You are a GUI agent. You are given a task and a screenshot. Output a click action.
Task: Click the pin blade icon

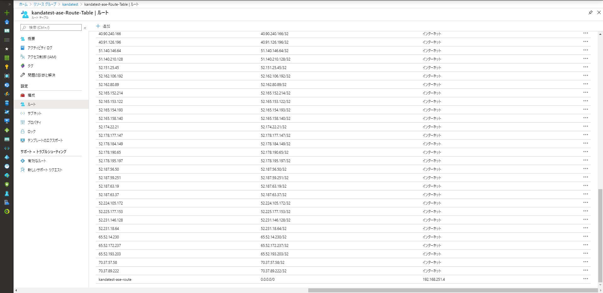(x=590, y=13)
